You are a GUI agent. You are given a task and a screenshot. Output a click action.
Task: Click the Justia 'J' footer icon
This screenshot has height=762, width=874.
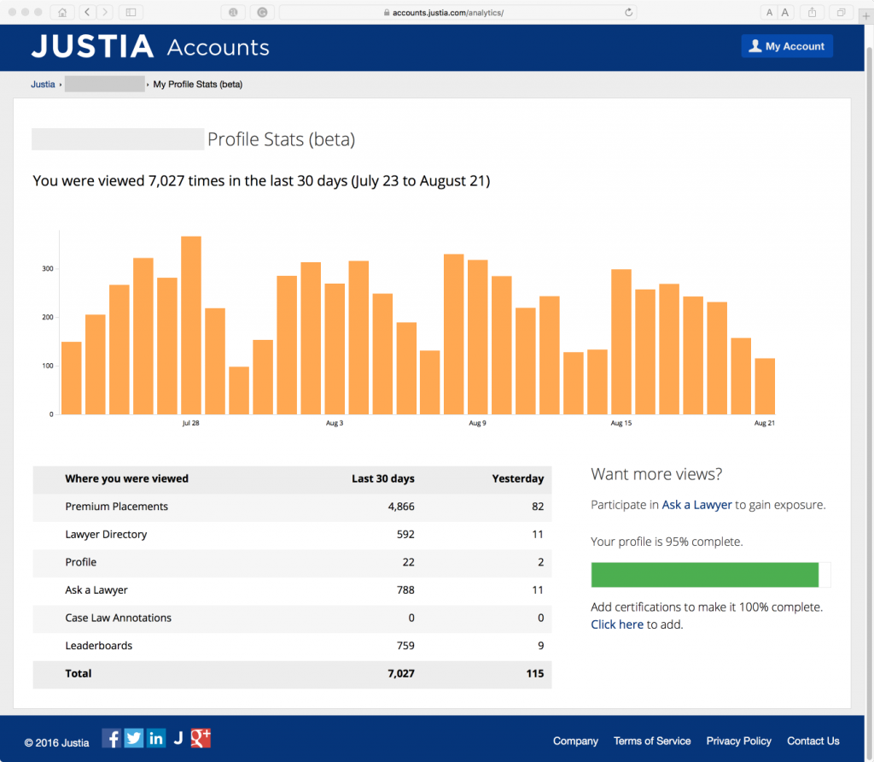tap(178, 738)
